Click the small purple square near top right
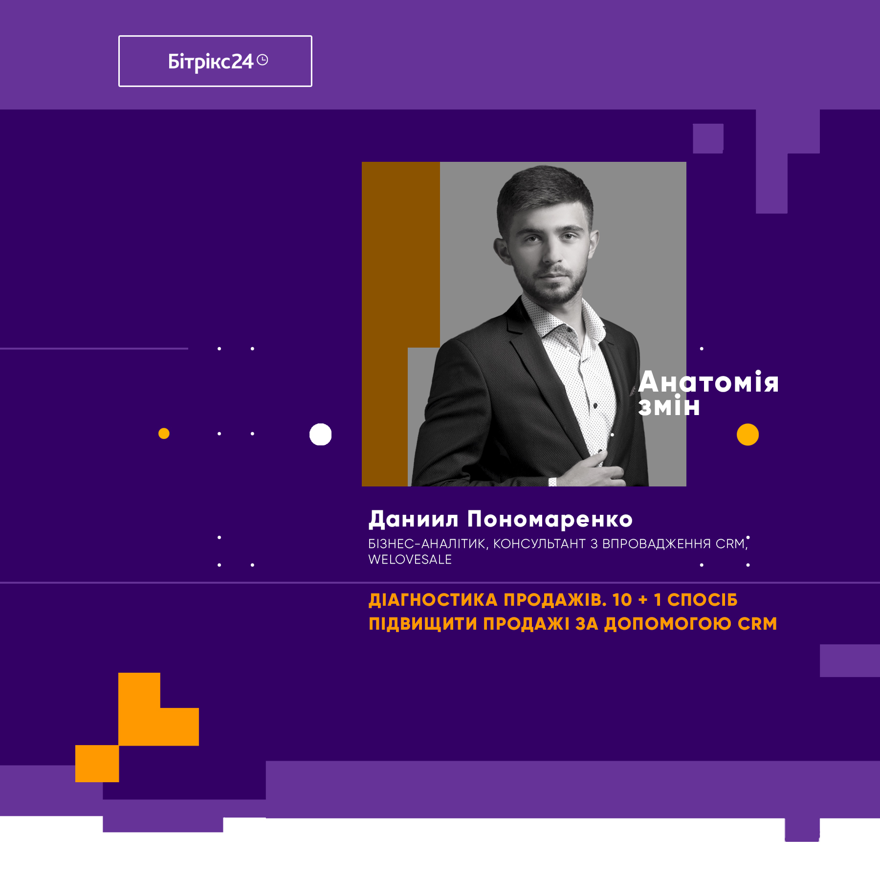The image size is (880, 880). 708,138
